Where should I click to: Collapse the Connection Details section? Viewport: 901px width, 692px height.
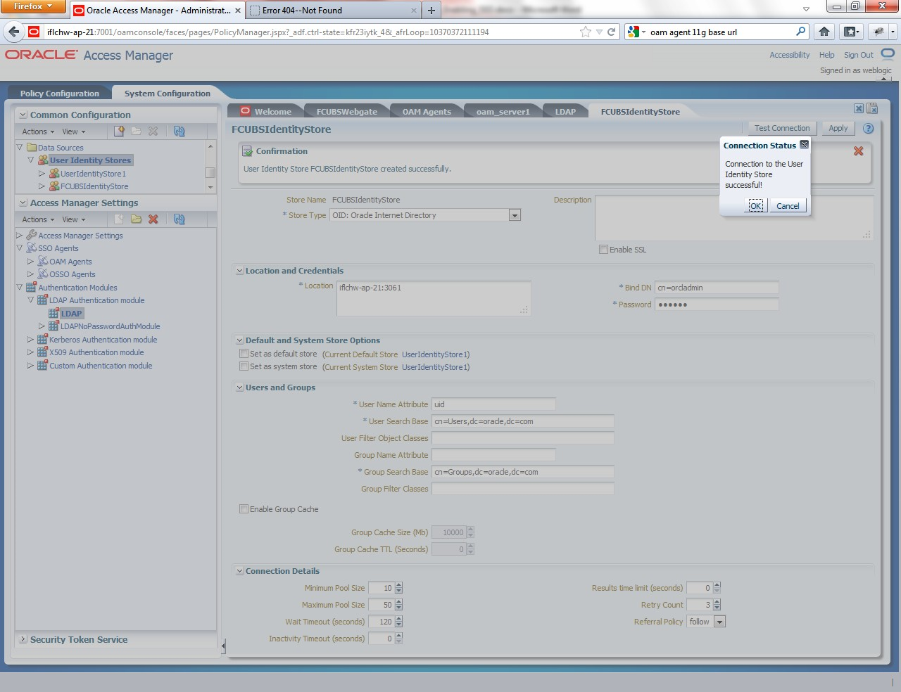point(239,571)
